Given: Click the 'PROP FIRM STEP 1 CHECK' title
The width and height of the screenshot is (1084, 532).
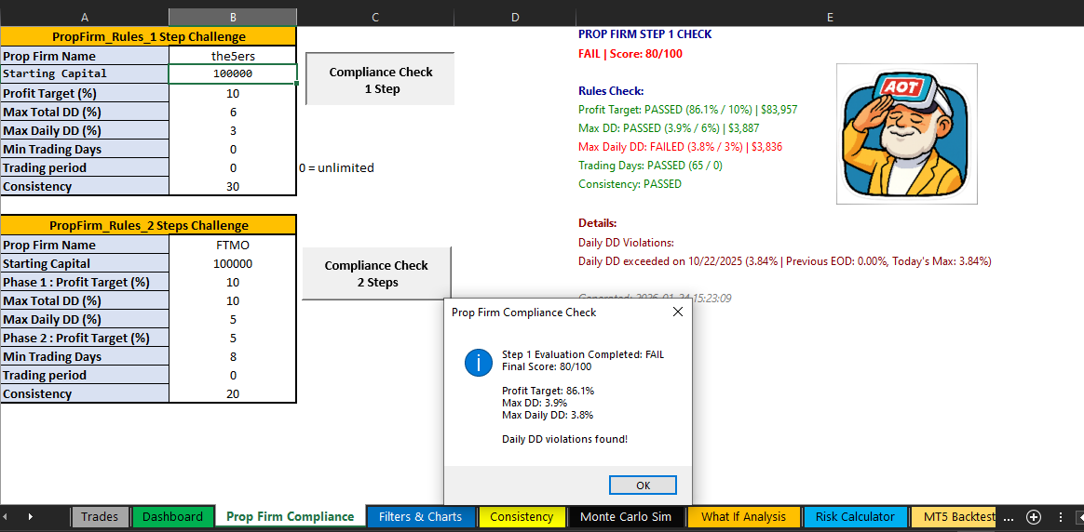Looking at the screenshot, I should click(645, 33).
